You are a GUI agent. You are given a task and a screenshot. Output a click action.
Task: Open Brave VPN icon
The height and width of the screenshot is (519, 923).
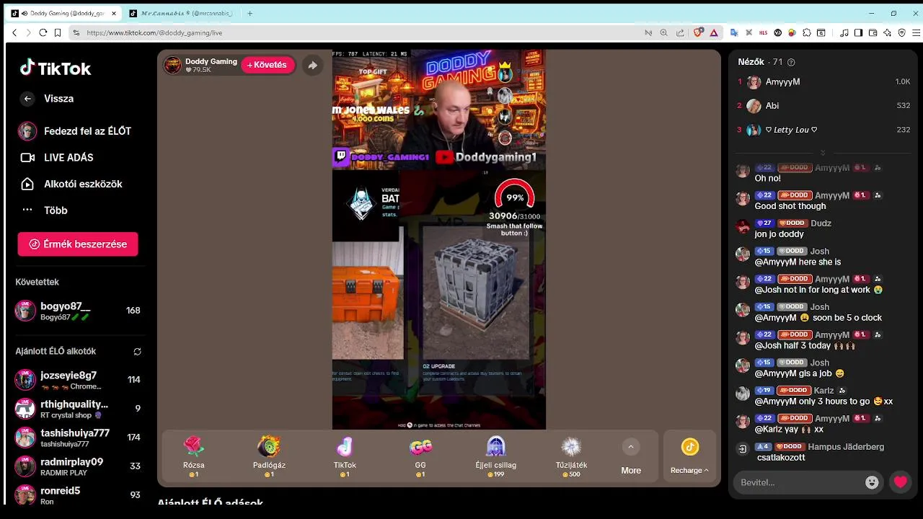[x=901, y=32]
